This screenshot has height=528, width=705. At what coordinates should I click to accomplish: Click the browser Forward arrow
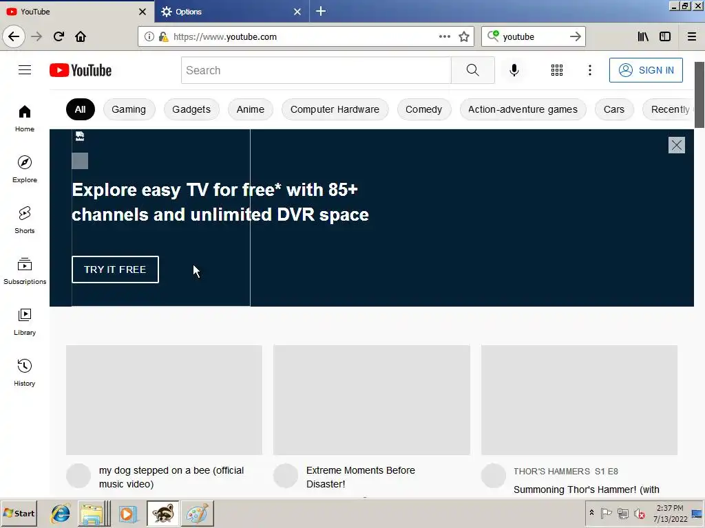(x=36, y=36)
